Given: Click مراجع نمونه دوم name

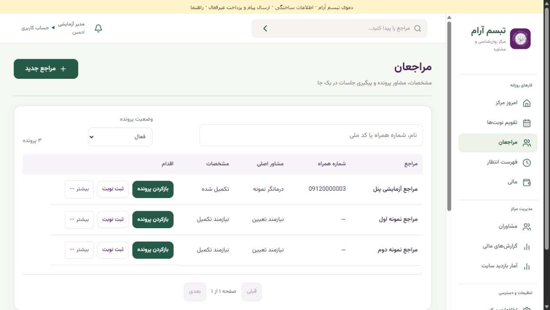Looking at the screenshot, I should click(x=398, y=250).
